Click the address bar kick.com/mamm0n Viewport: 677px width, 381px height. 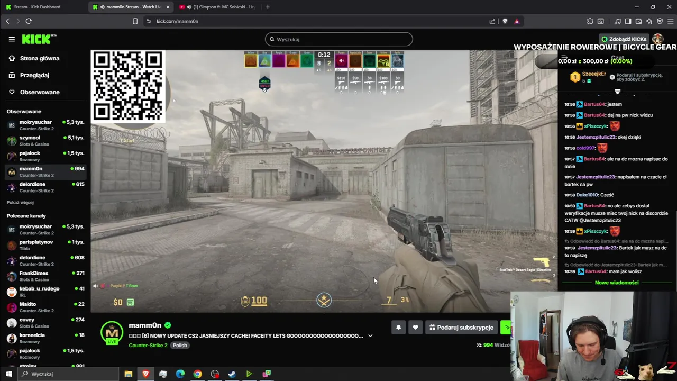317,21
